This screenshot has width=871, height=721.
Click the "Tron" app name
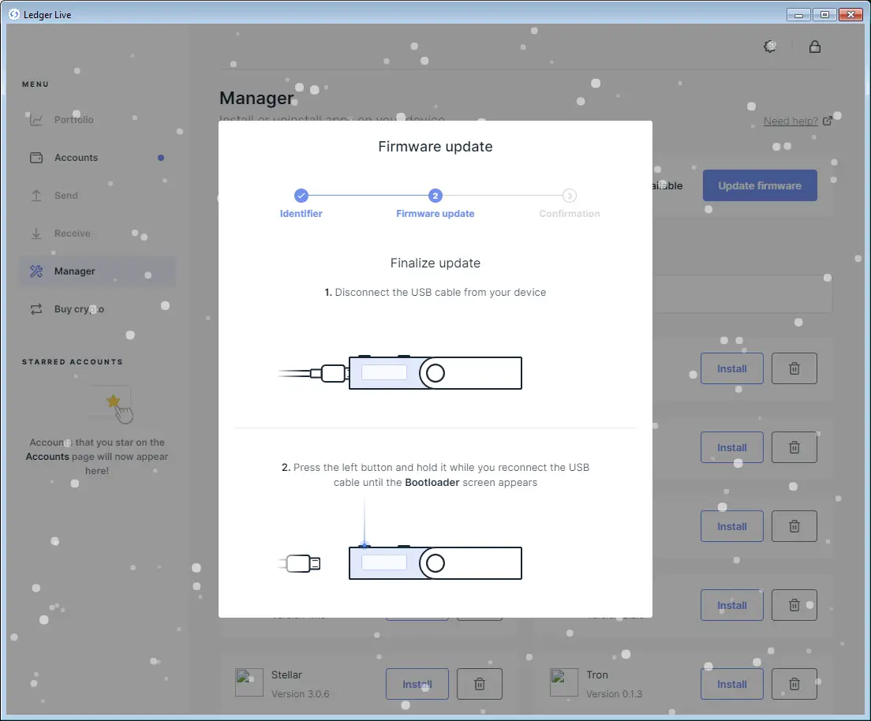pyautogui.click(x=597, y=675)
